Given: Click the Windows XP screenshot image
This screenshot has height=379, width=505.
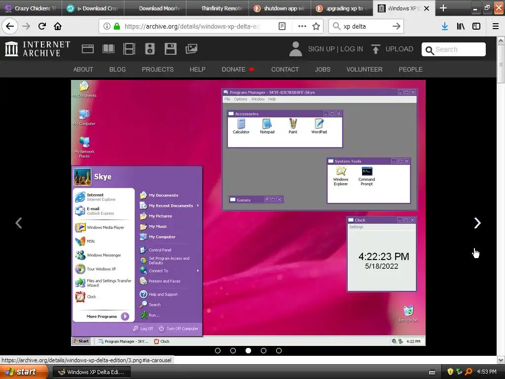Looking at the screenshot, I should [x=249, y=213].
